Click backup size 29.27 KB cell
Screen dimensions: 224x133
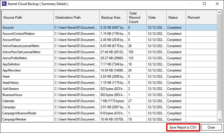[x=113, y=58]
